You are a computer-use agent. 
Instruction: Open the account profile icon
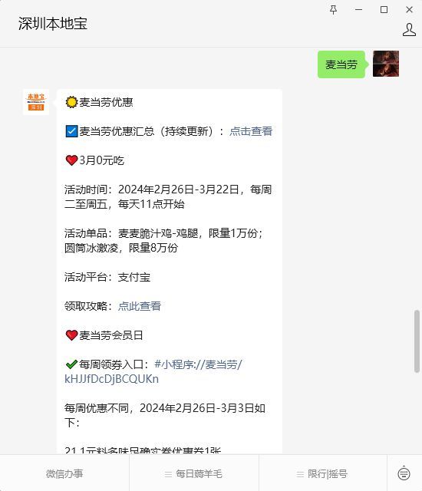point(409,30)
